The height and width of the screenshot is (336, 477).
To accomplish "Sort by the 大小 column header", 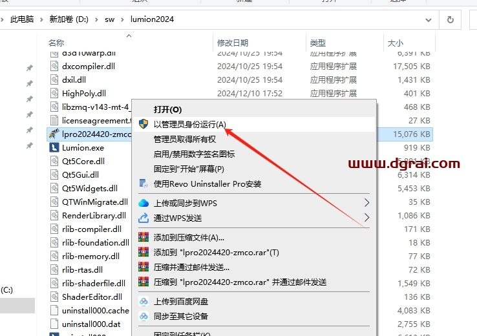I will (x=396, y=43).
